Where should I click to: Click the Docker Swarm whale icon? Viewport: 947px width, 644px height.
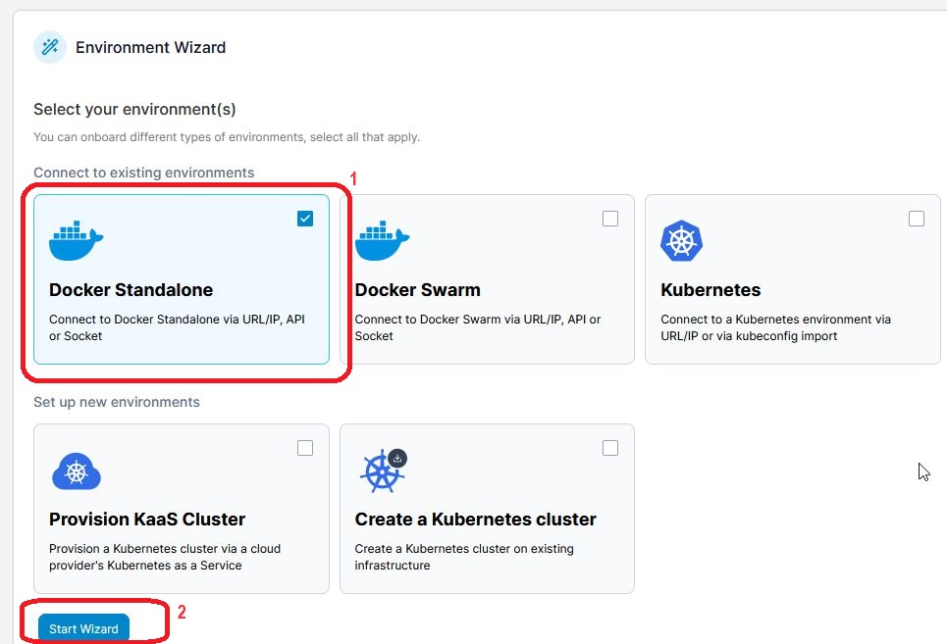pyautogui.click(x=382, y=240)
